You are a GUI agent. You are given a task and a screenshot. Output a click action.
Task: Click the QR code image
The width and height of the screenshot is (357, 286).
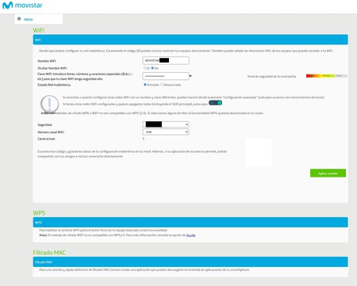[259, 152]
